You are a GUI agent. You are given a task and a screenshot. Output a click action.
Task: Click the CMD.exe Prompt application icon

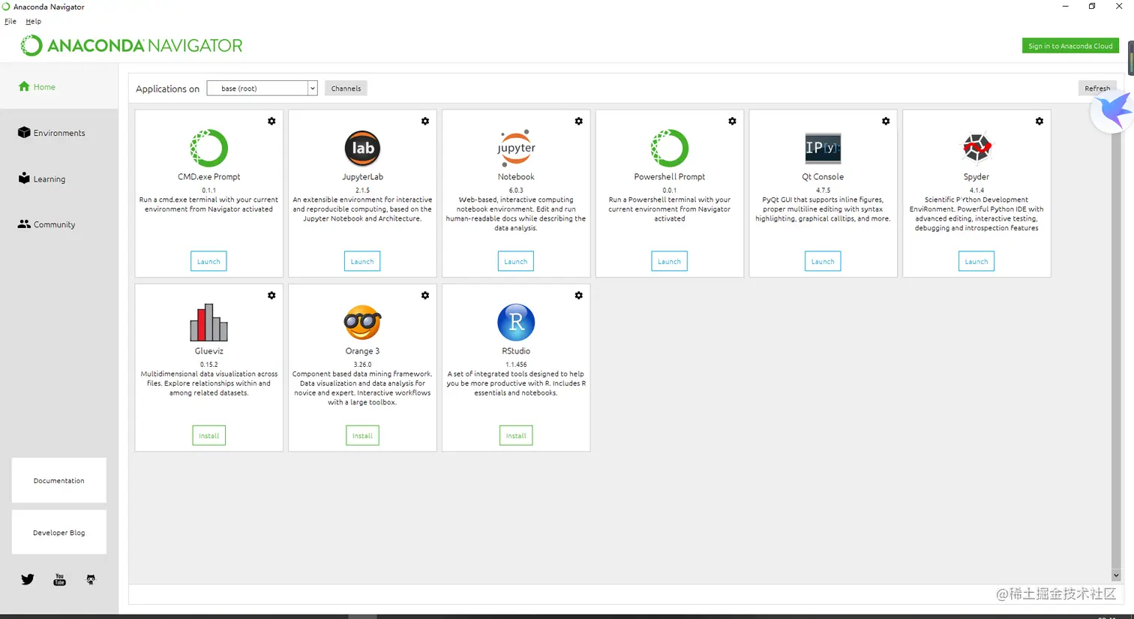209,148
